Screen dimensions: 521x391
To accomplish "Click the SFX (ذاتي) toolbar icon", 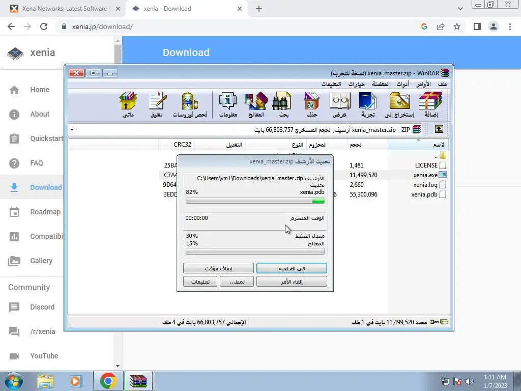I will (128, 105).
